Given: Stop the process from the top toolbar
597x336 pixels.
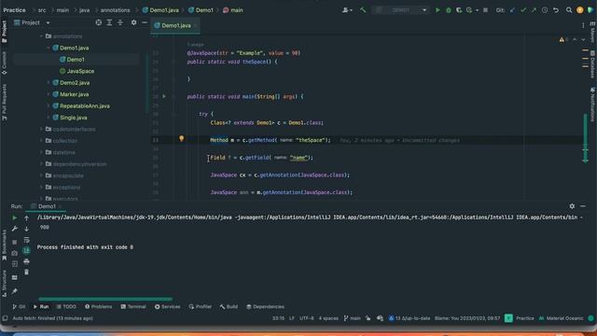Looking at the screenshot, I should click(485, 10).
